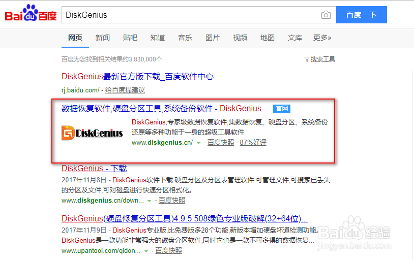
Task: Click the DiskGenius logo thumbnail
Action: (x=92, y=133)
